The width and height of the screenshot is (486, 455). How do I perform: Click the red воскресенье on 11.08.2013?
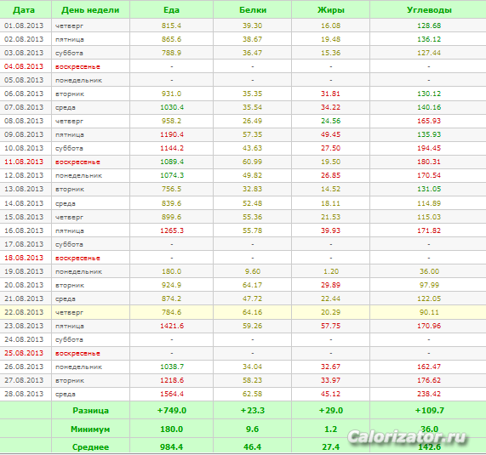[x=77, y=162]
